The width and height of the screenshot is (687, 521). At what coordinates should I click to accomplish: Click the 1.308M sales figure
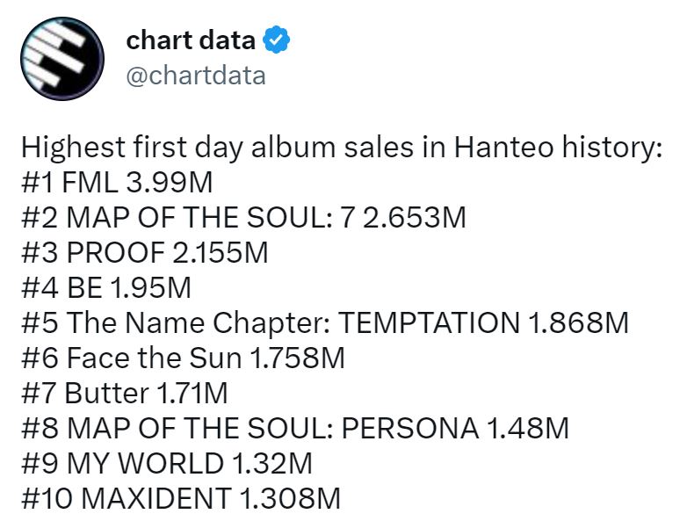(290, 498)
